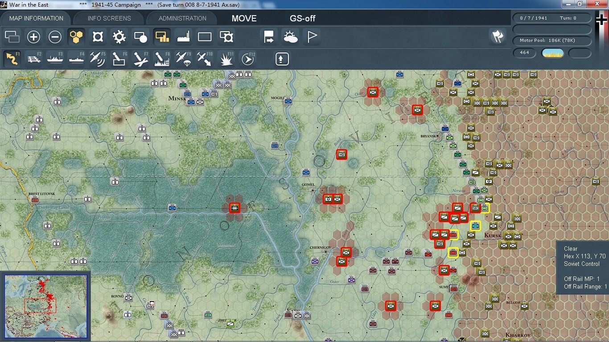Select red-outlined unit in the Pripyat marshes

tap(235, 208)
